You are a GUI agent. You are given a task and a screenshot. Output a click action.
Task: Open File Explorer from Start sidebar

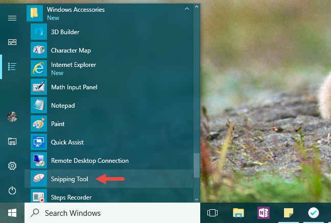point(12,141)
